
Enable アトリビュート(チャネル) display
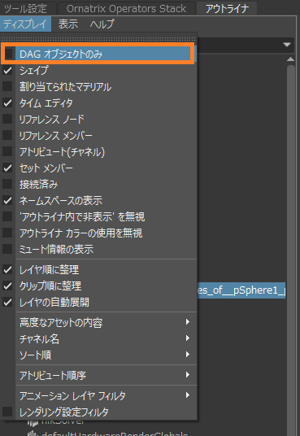click(7, 151)
